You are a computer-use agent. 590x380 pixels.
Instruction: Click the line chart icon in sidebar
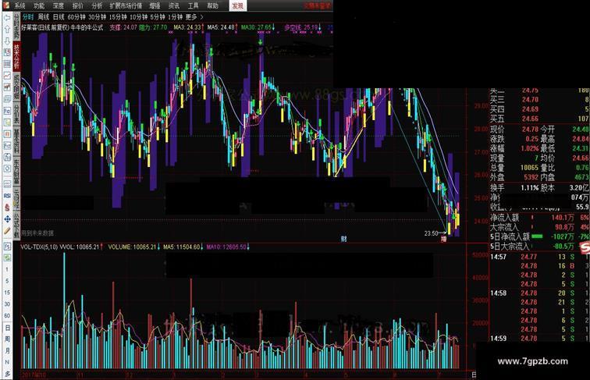pyautogui.click(x=7, y=76)
